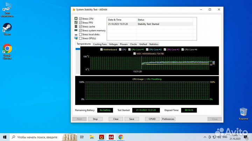The image size is (252, 141).
Task: Click the No battery indicator
Action: pyautogui.click(x=105, y=110)
